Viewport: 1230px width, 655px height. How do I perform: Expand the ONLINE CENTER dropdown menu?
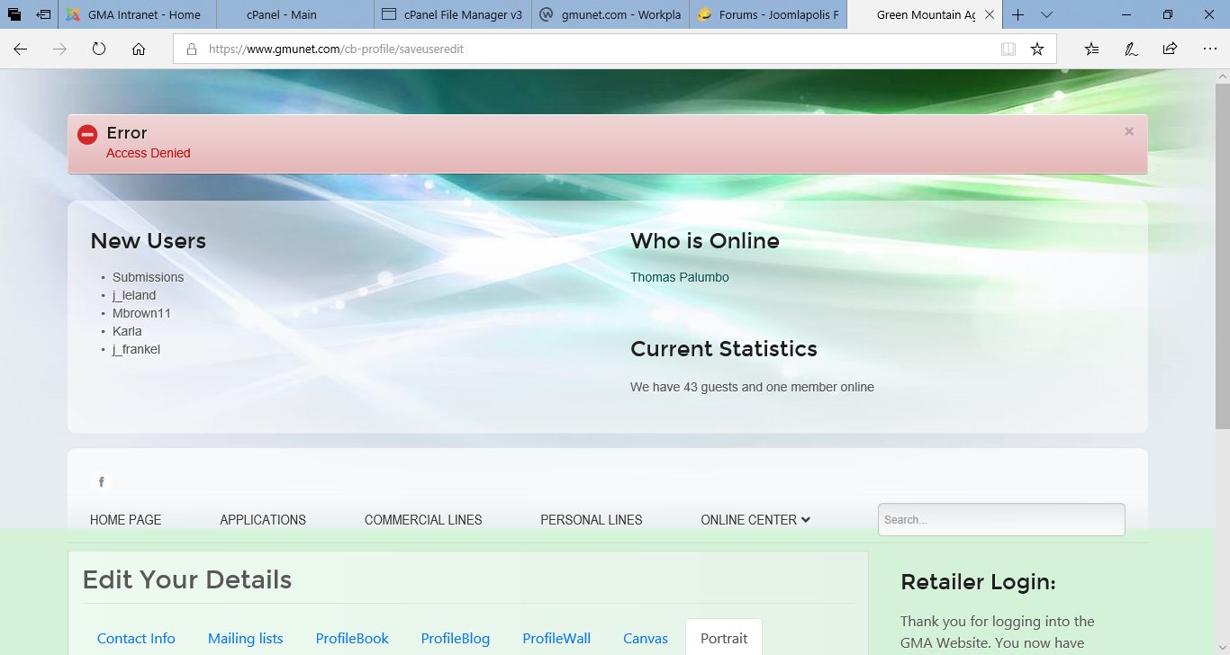[755, 520]
